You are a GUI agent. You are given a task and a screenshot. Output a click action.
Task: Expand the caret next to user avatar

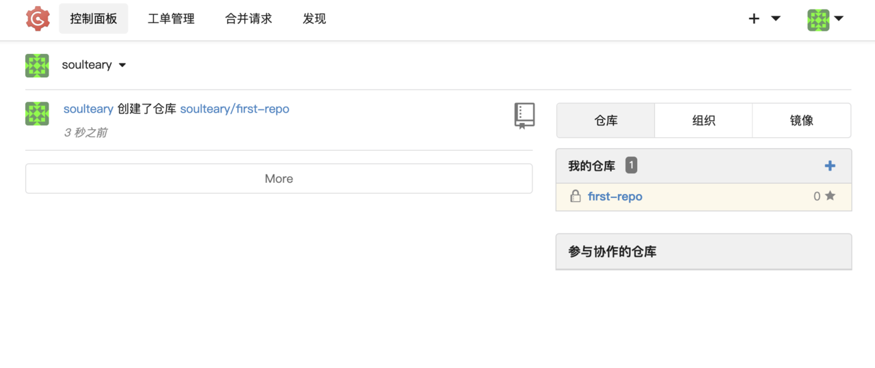(839, 18)
